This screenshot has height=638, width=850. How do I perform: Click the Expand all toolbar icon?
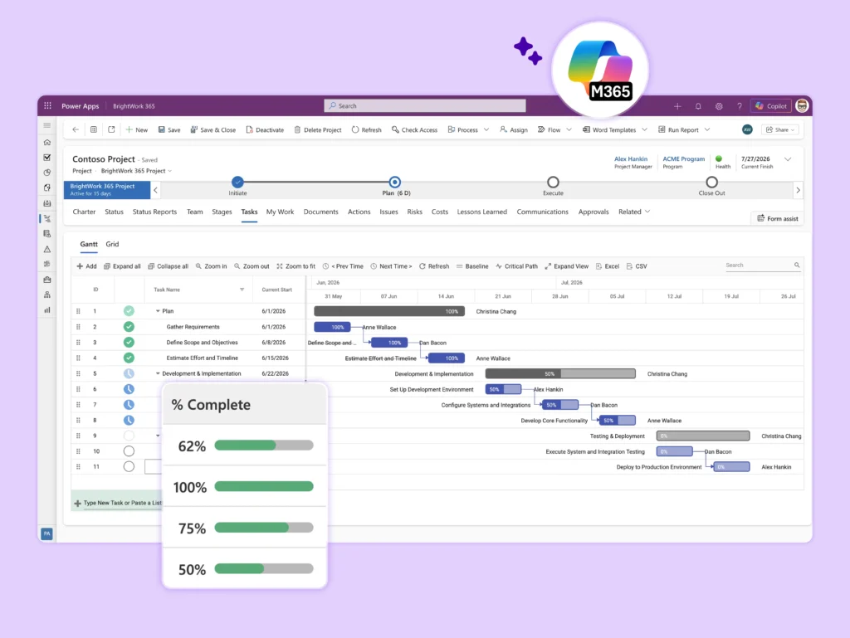pyautogui.click(x=107, y=266)
